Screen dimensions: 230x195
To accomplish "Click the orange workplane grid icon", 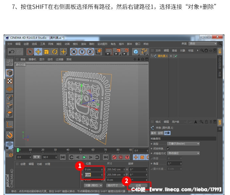I will coord(10,89).
